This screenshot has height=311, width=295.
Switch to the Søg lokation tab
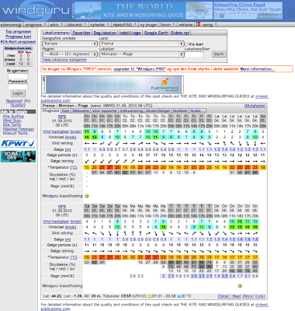point(105,33)
